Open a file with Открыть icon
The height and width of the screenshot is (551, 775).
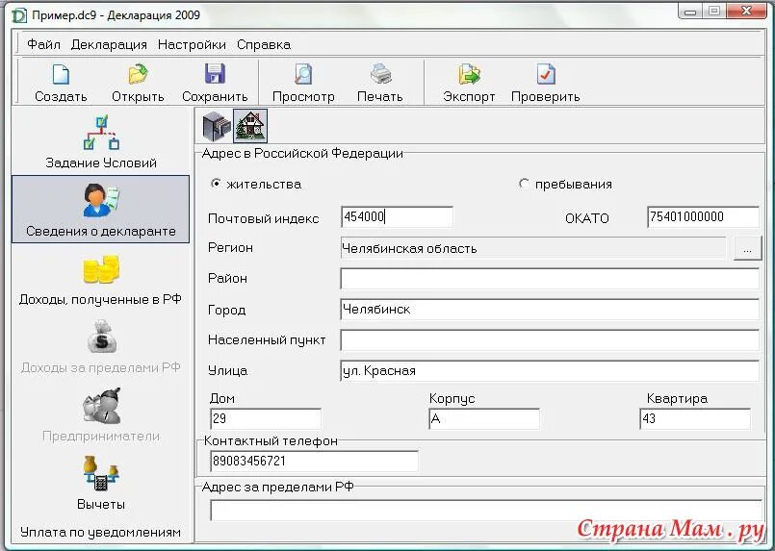point(138,75)
